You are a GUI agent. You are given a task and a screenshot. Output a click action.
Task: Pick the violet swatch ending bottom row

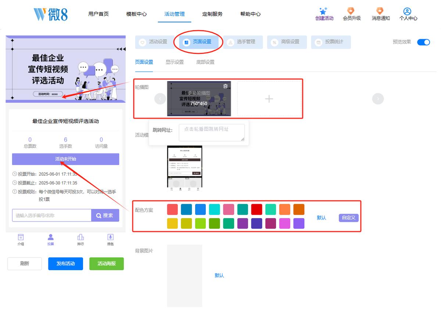click(x=299, y=223)
